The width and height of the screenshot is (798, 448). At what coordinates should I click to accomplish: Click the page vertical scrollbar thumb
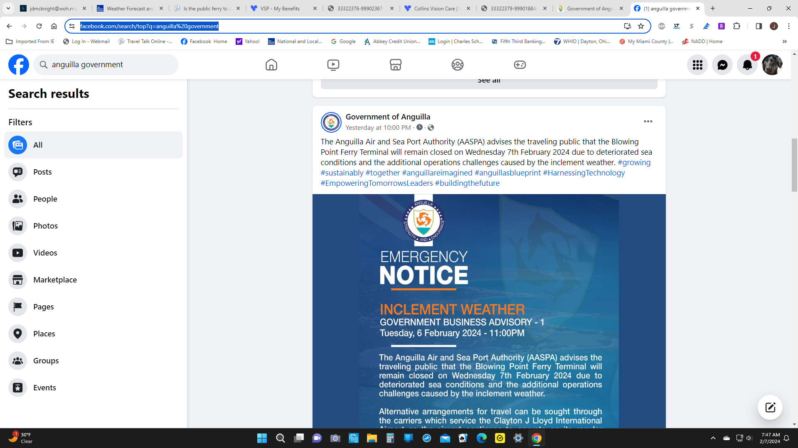click(794, 165)
